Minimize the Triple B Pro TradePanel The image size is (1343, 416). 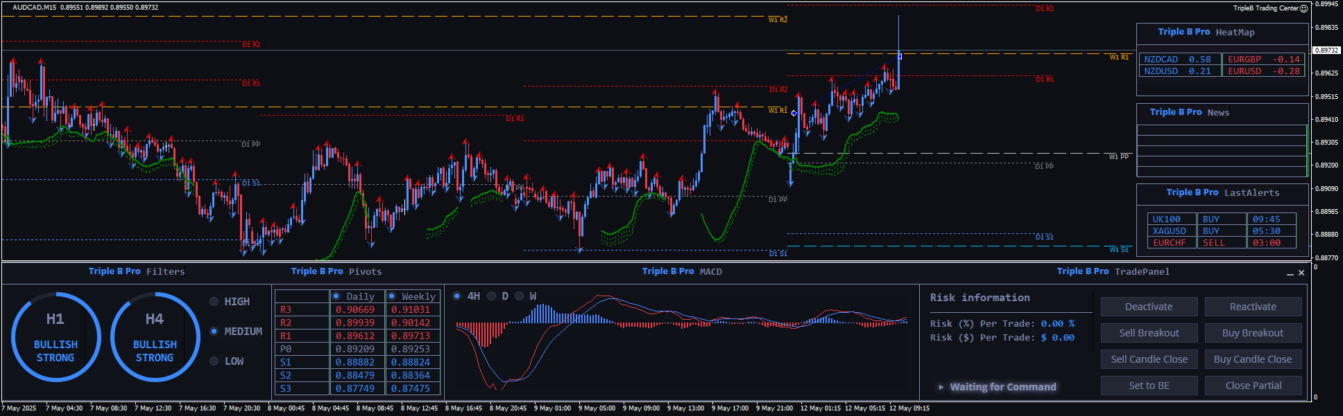(x=1290, y=273)
